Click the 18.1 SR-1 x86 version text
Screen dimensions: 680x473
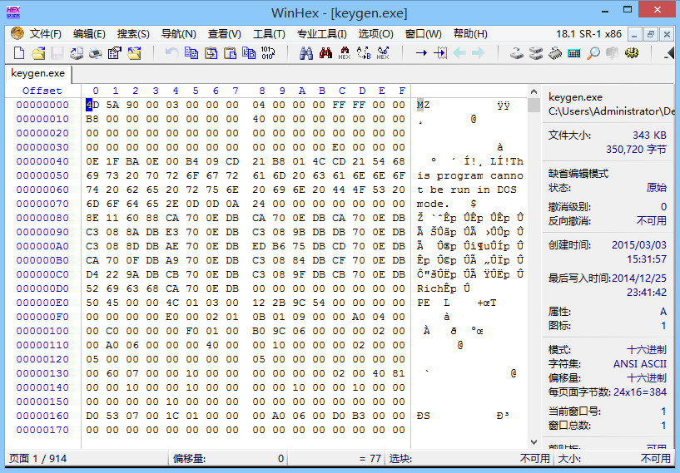click(x=589, y=34)
